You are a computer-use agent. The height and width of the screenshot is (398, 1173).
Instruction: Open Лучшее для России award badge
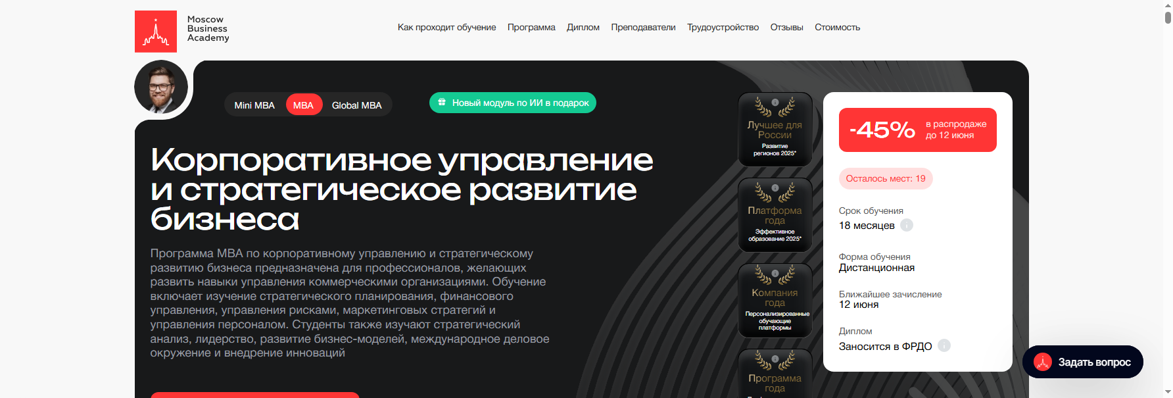pyautogui.click(x=775, y=130)
